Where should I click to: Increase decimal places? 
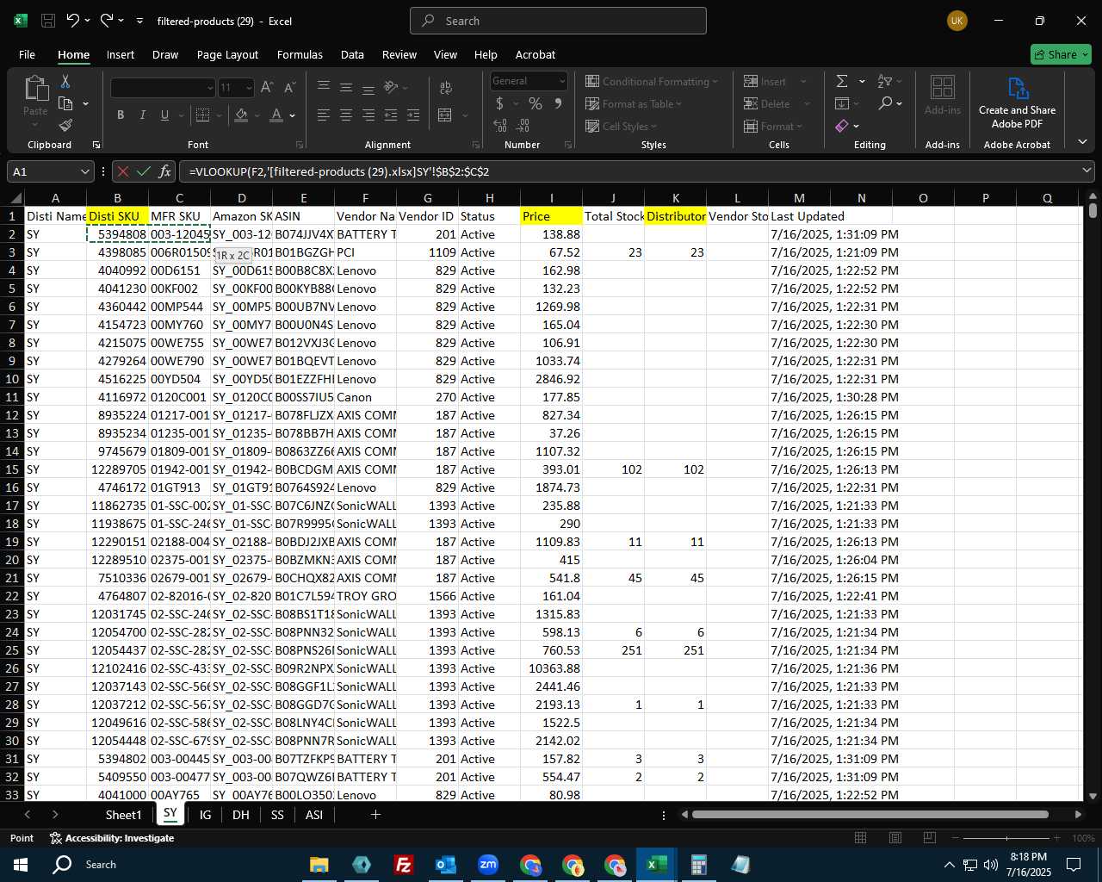point(500,126)
